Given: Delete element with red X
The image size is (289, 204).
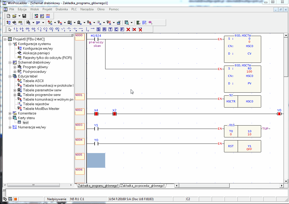Looking at the screenshot, I should (x=128, y=29).
